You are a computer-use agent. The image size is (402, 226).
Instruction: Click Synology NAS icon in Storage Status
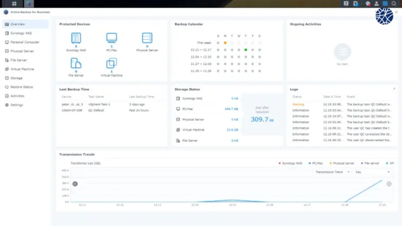pyautogui.click(x=178, y=98)
